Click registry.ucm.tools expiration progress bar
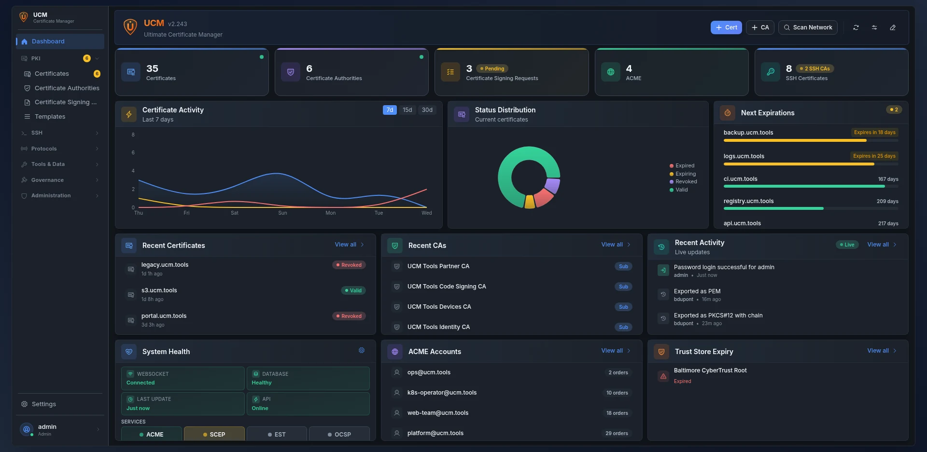Image resolution: width=927 pixels, height=452 pixels. 811,208
